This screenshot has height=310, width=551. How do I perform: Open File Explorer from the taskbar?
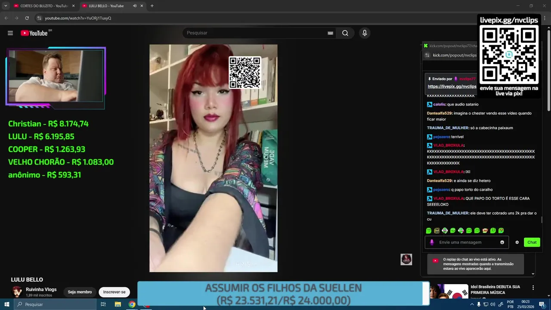(118, 304)
